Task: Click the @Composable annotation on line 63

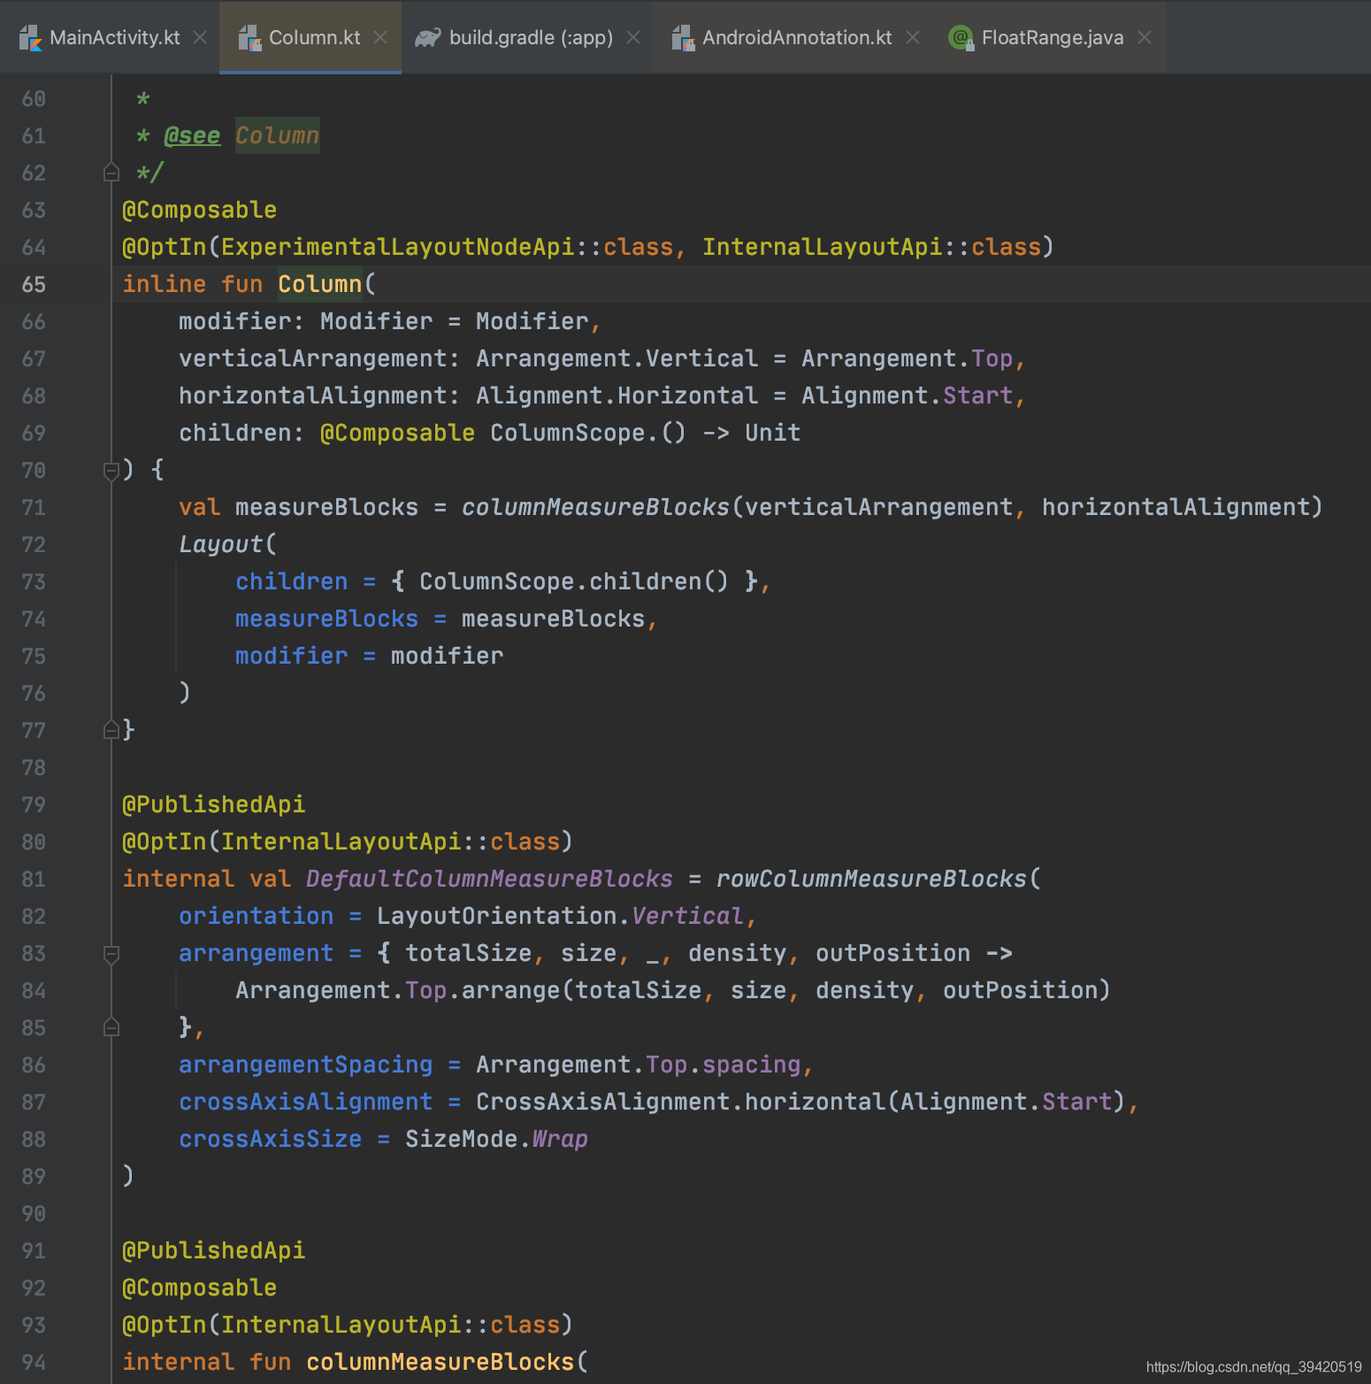Action: (x=199, y=210)
